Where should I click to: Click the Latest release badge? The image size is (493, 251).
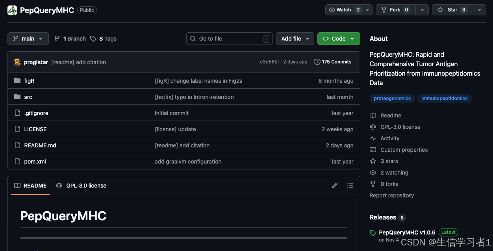(x=448, y=232)
